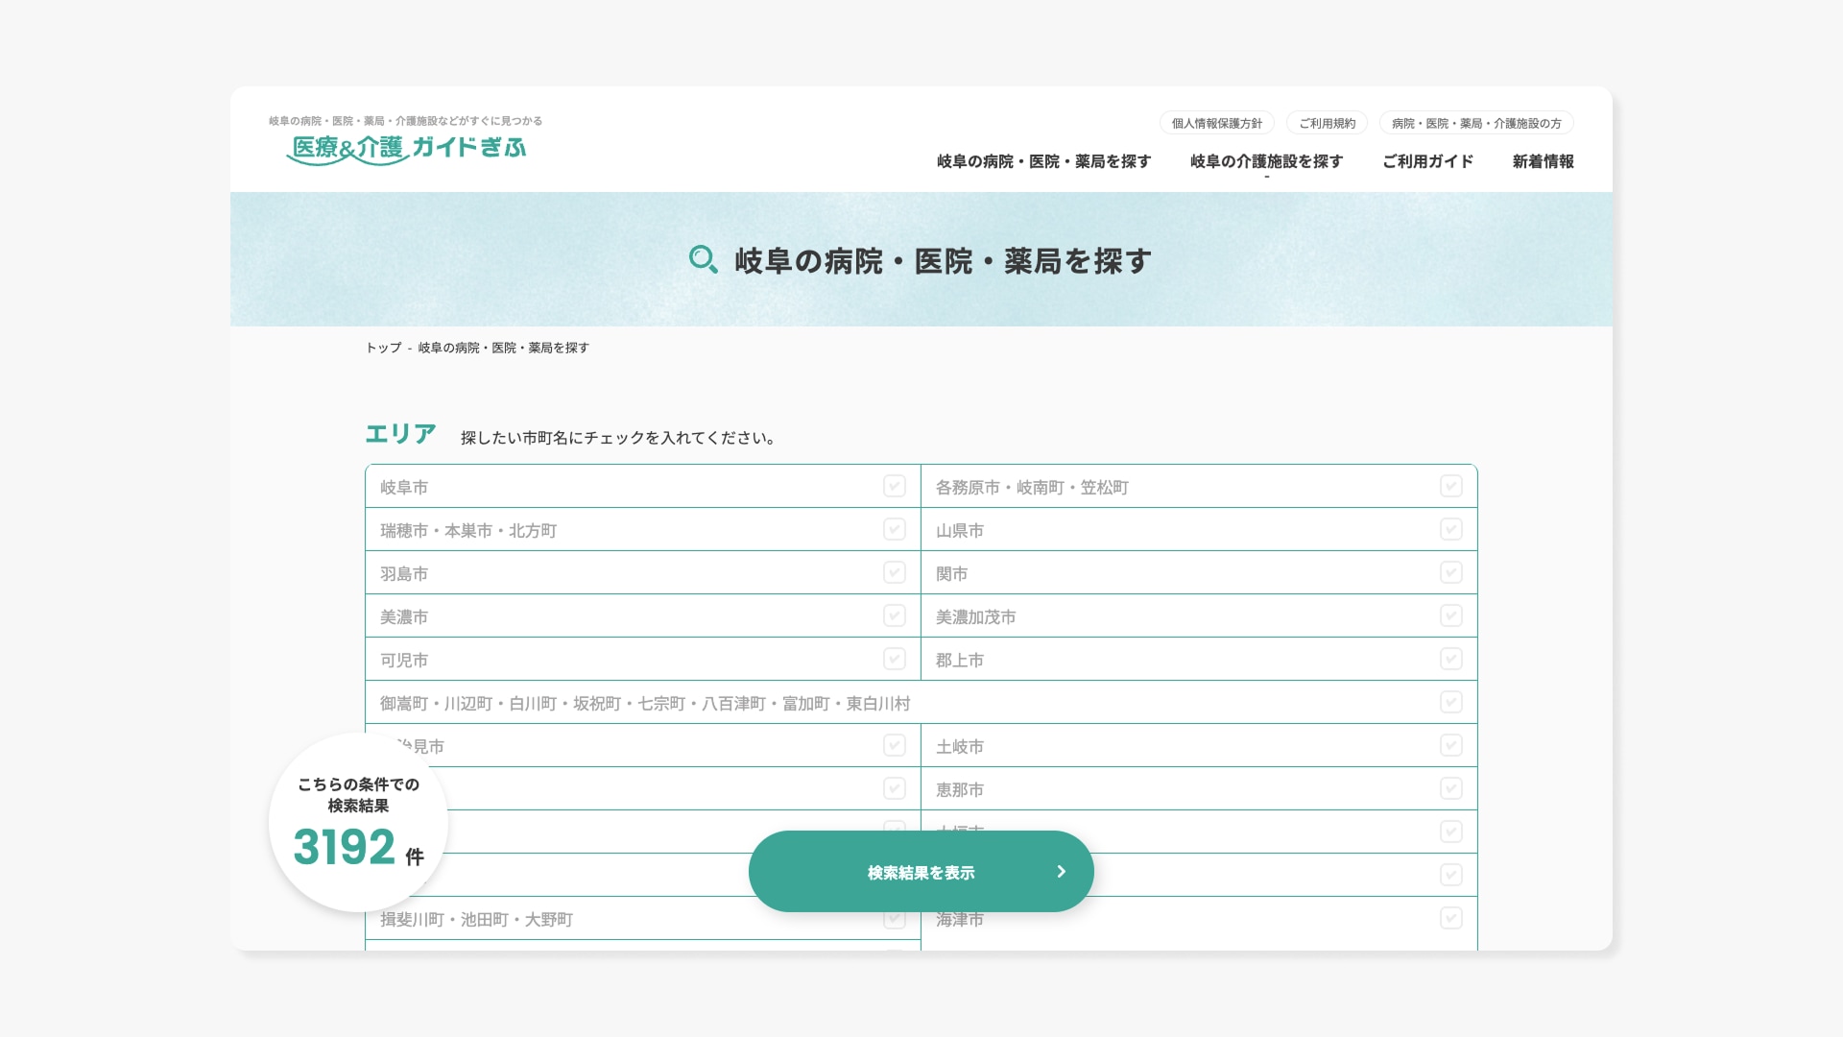Enable the 美濃市 checkbox
Image resolution: width=1843 pixels, height=1037 pixels.
point(895,615)
